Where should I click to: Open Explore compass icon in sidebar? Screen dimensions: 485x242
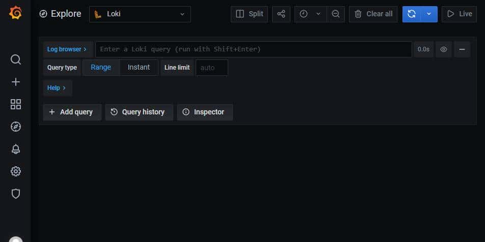coord(15,127)
